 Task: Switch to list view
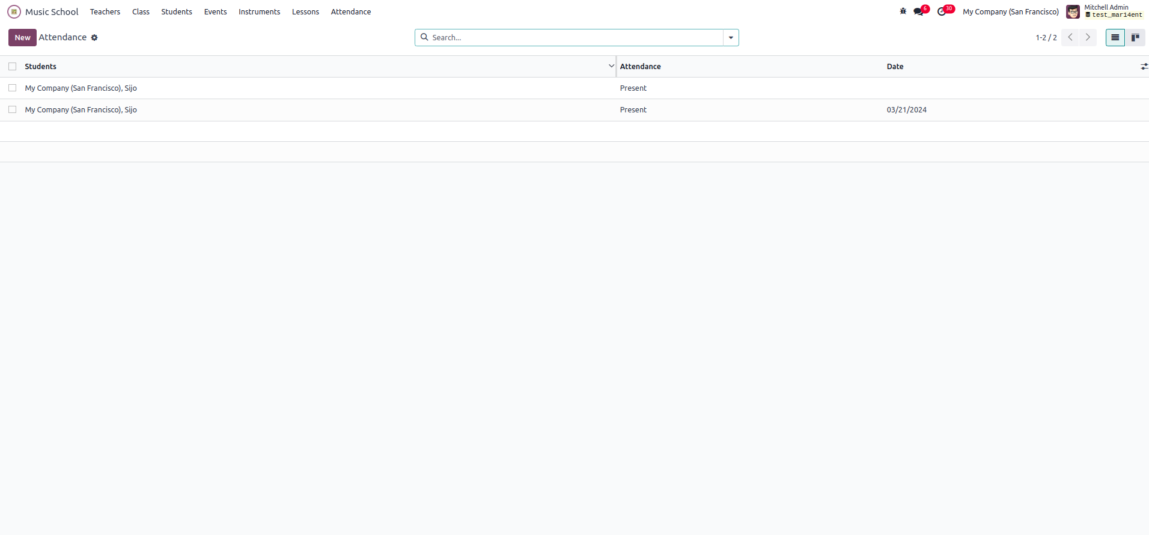(1115, 37)
